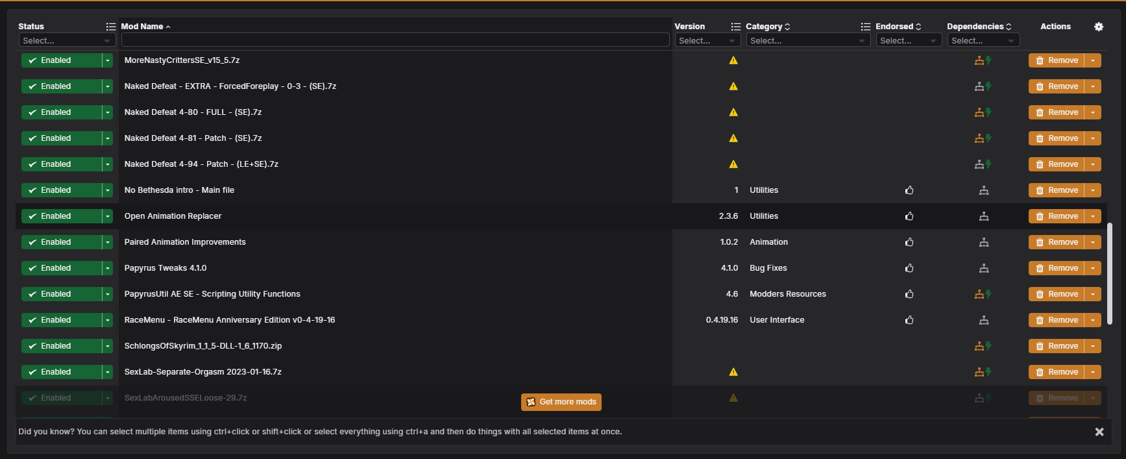This screenshot has height=459, width=1126.
Task: Open dependencies icon for RaceMenu
Action: (x=984, y=320)
